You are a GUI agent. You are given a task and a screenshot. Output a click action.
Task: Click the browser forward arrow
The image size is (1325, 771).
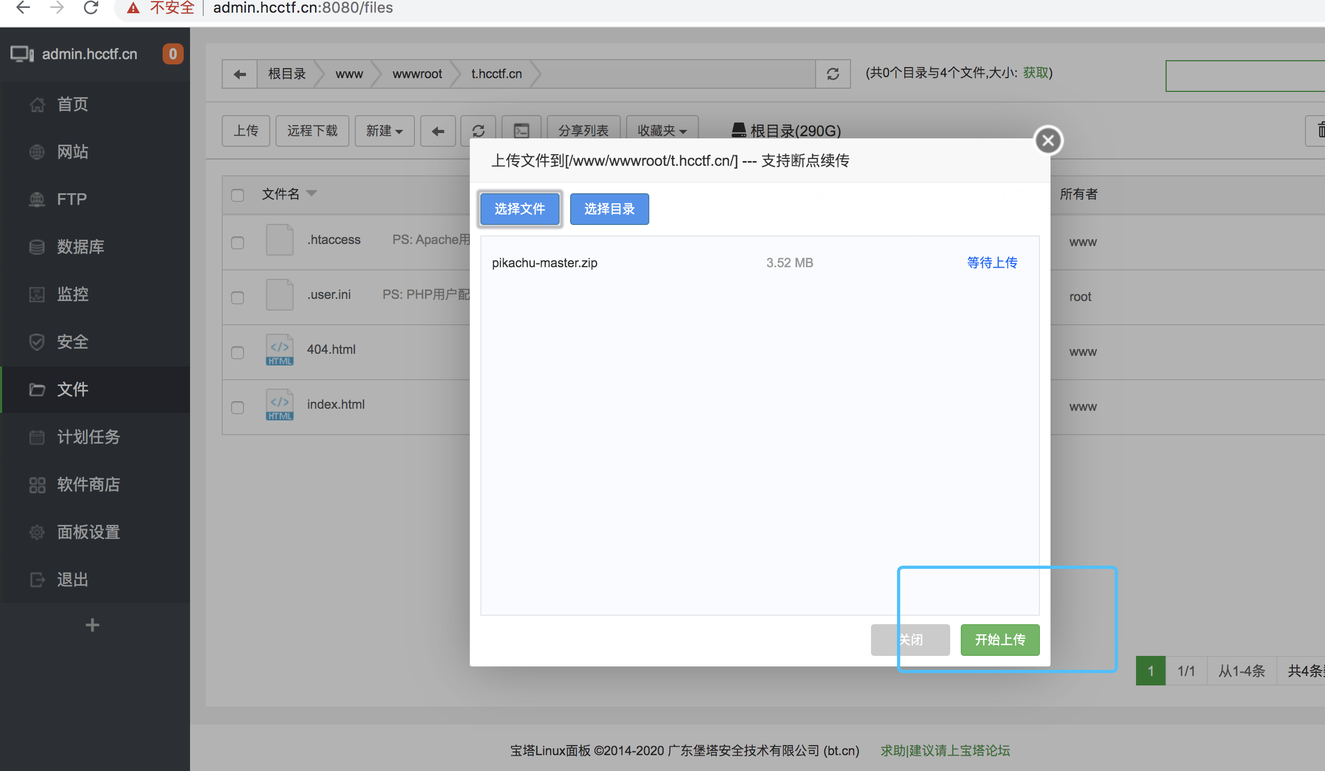[x=57, y=7]
